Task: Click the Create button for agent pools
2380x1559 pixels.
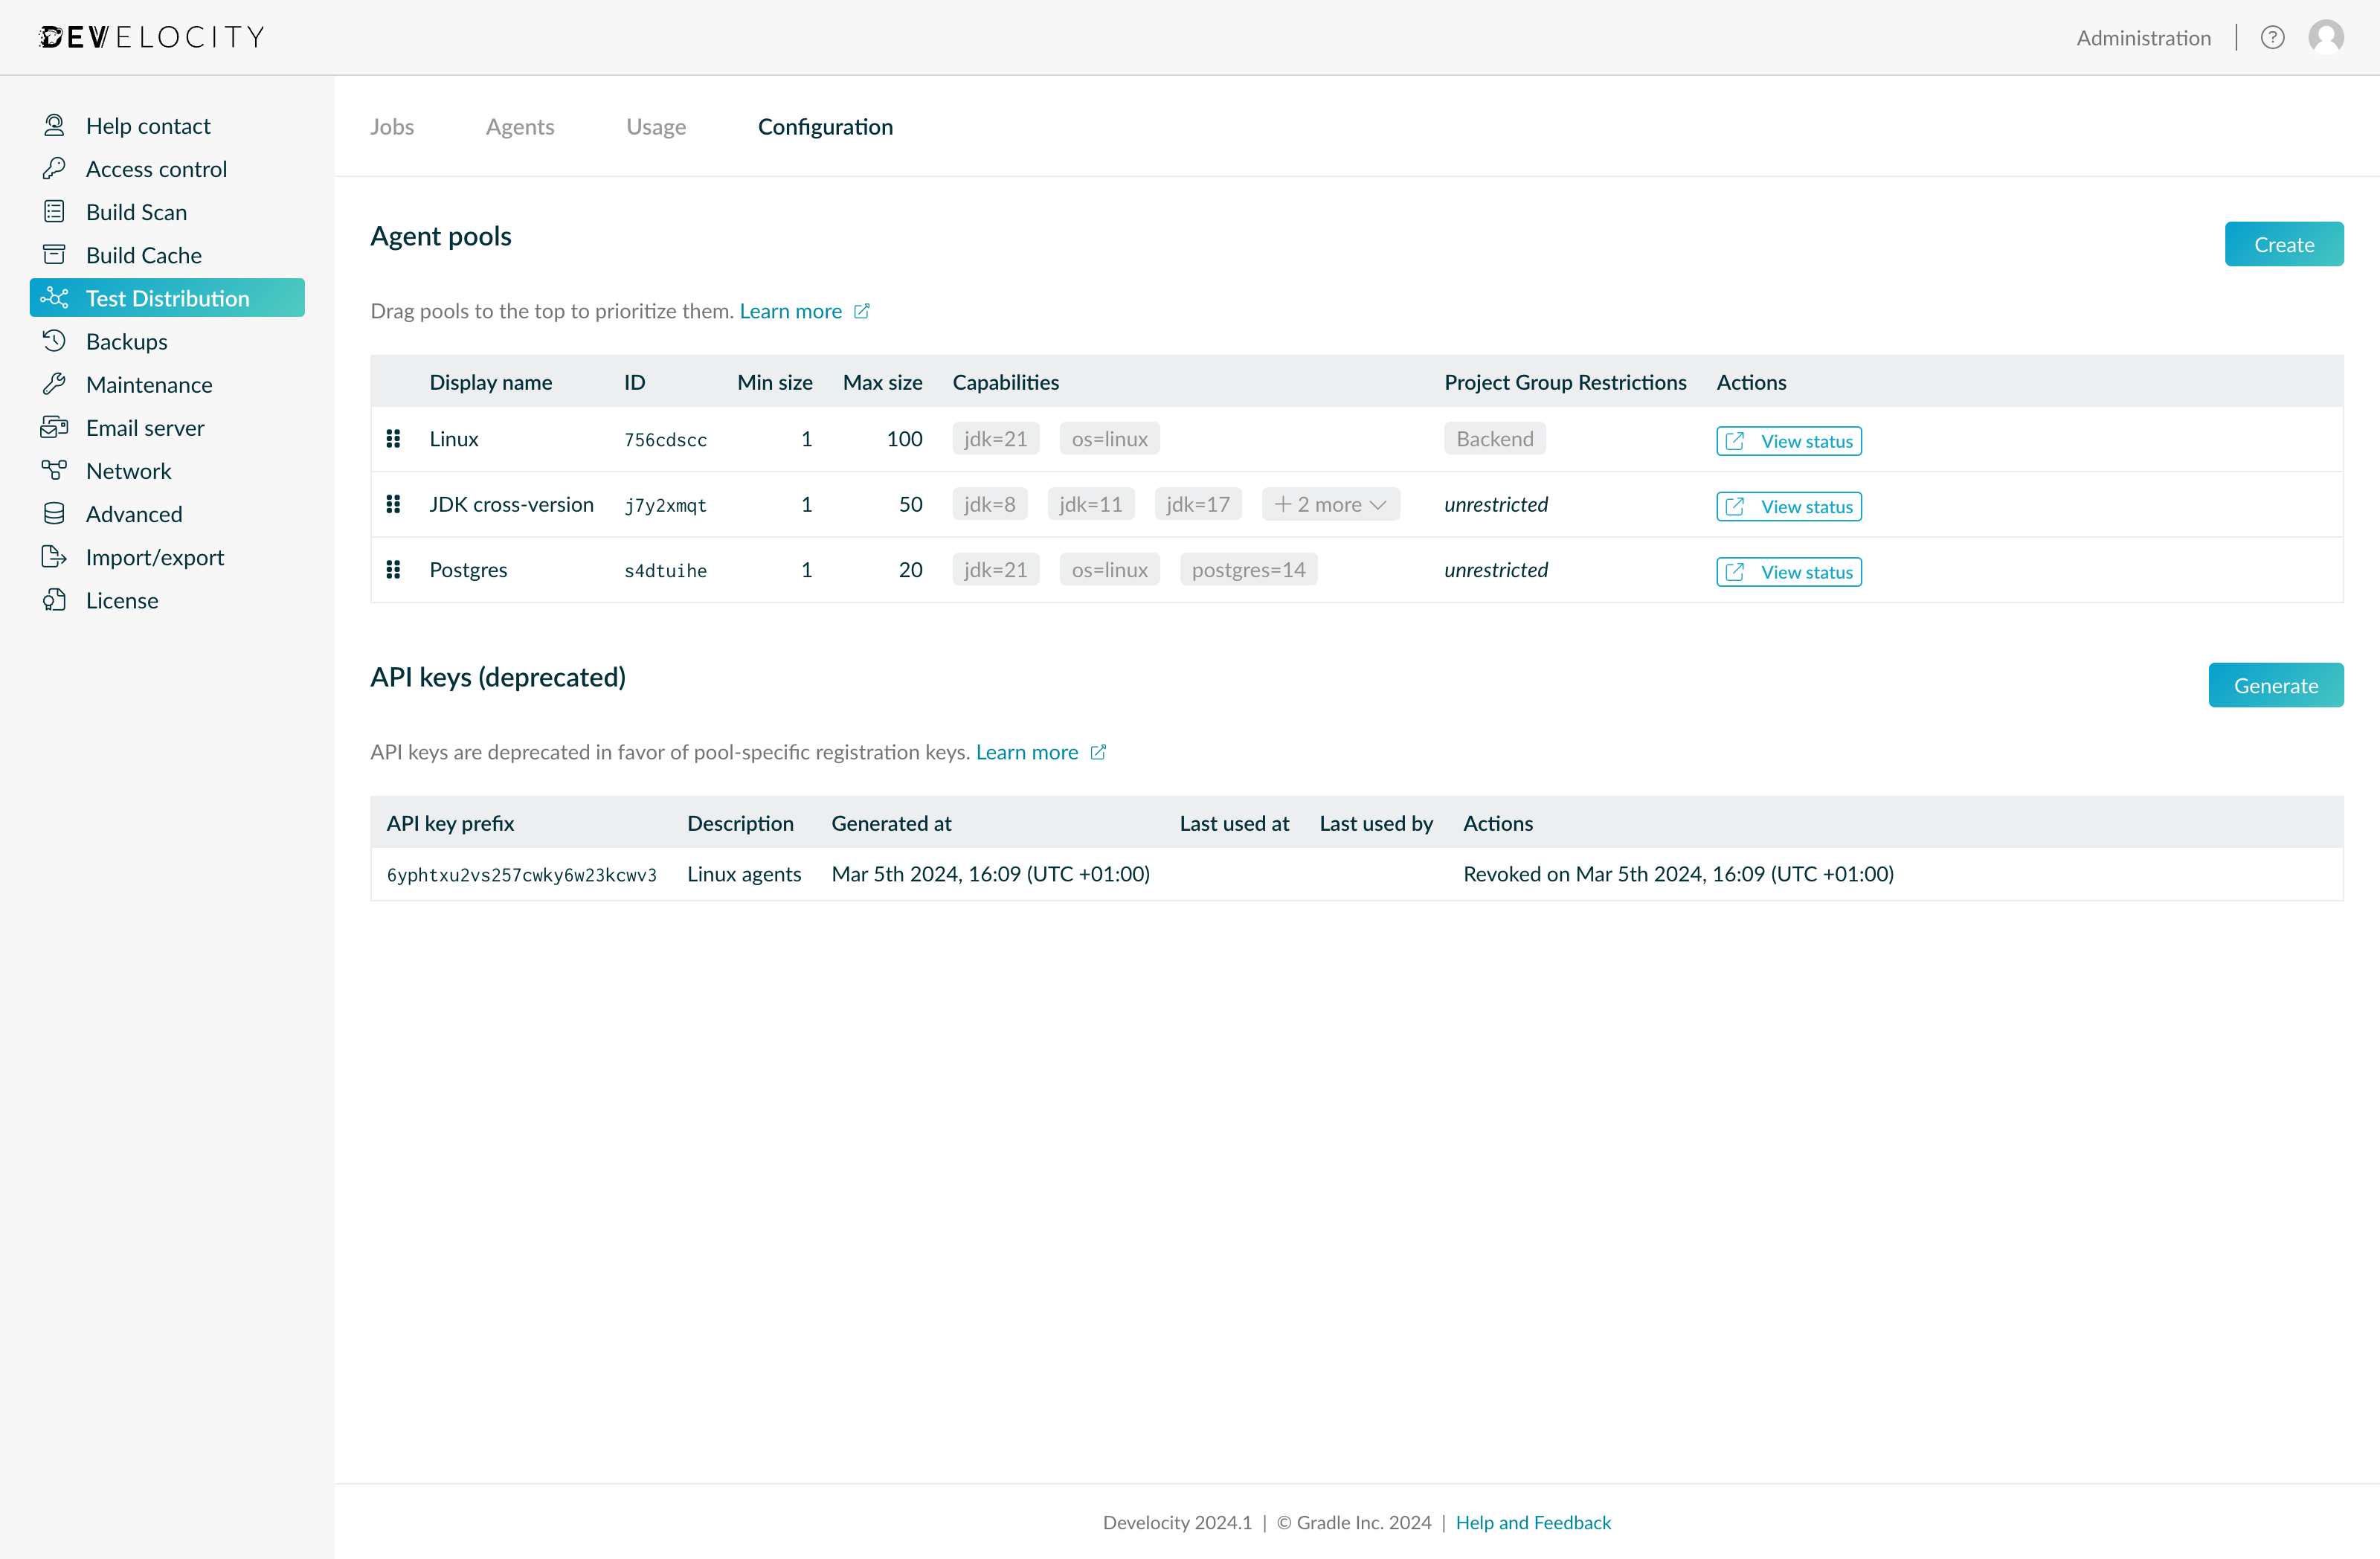Action: click(x=2284, y=243)
